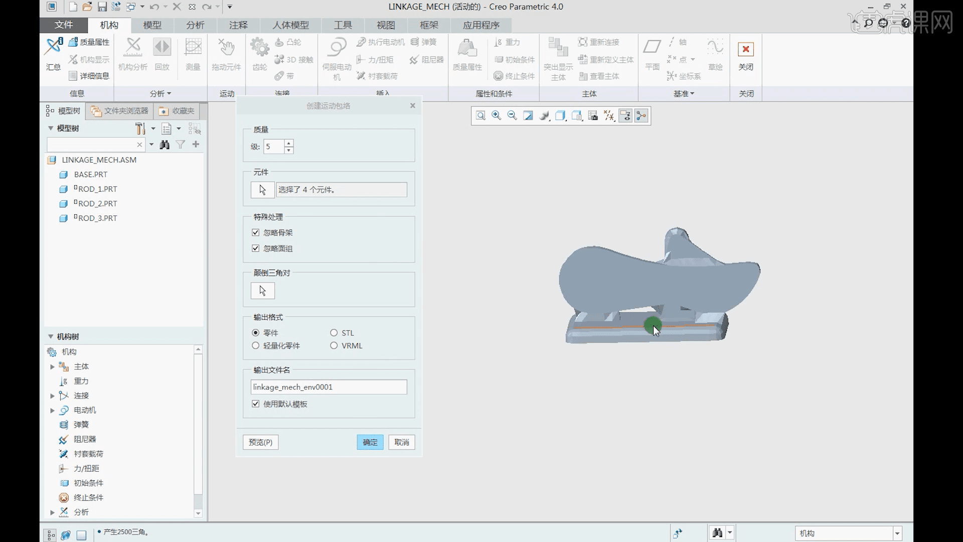Select the VRML output format radio
The width and height of the screenshot is (963, 542).
pos(334,346)
